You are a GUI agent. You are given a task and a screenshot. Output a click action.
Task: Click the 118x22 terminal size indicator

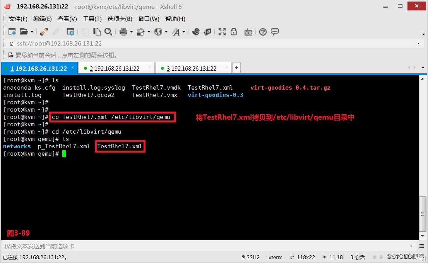point(303,257)
